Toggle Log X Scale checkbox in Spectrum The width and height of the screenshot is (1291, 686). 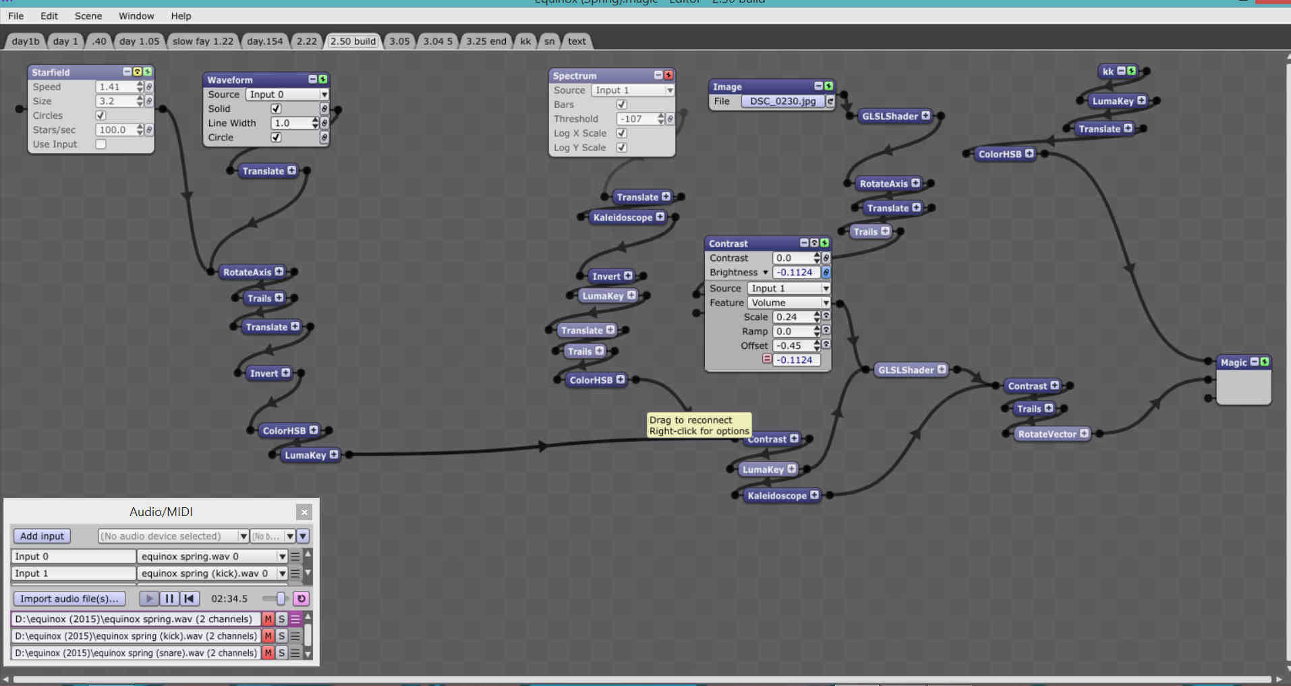coord(622,133)
